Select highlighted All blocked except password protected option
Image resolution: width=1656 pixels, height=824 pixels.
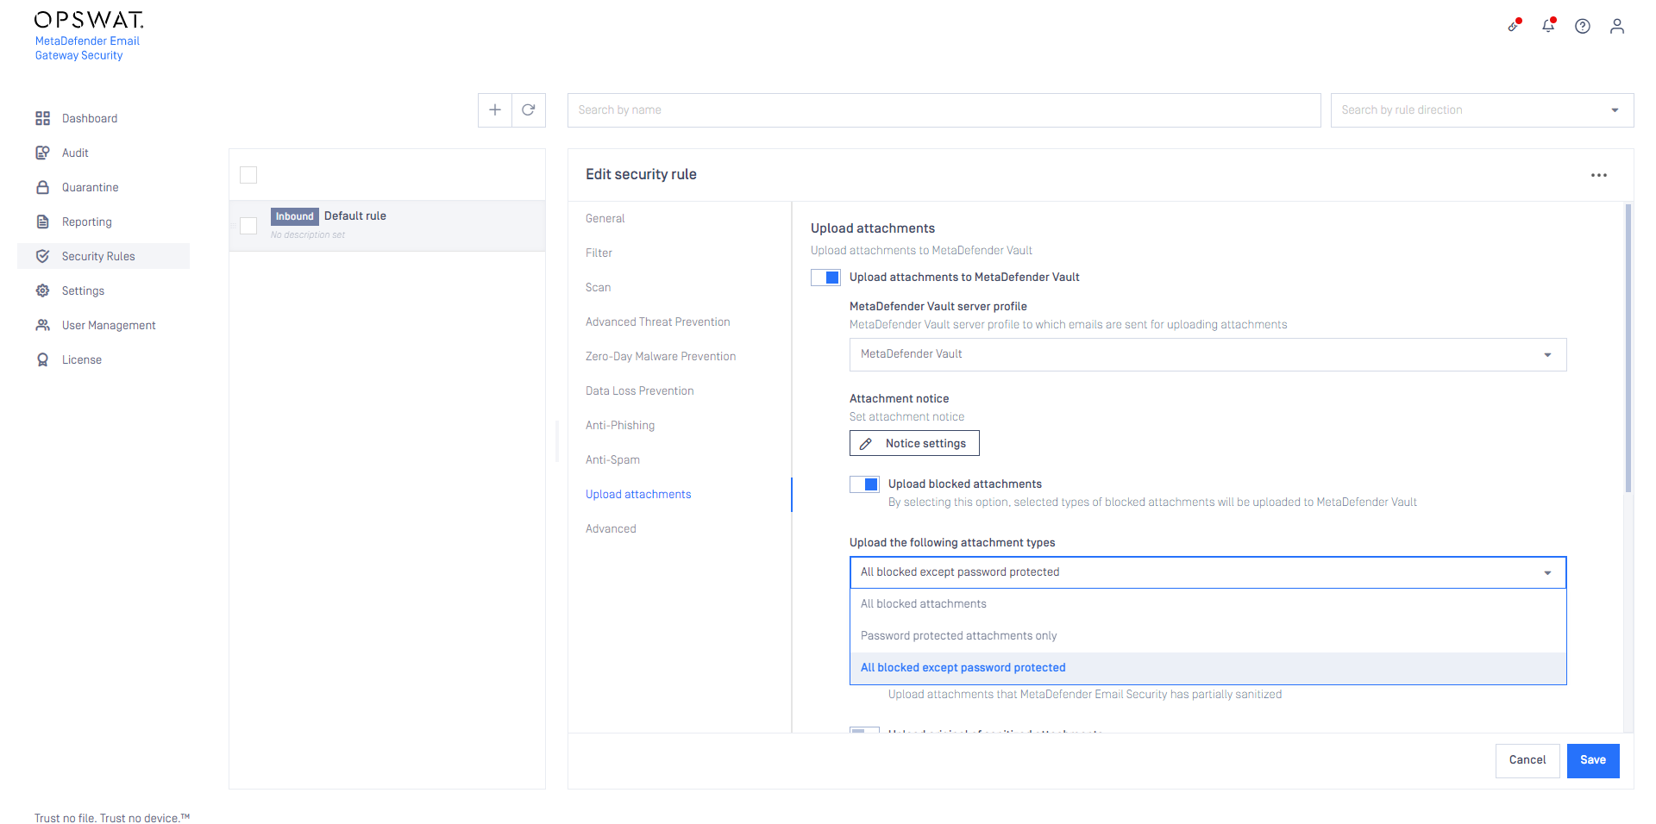(1207, 668)
